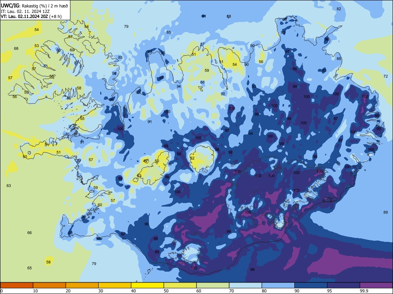The width and height of the screenshot is (393, 294).
Task: Click the orange 10–20 legend swatch
Action: coord(50,285)
